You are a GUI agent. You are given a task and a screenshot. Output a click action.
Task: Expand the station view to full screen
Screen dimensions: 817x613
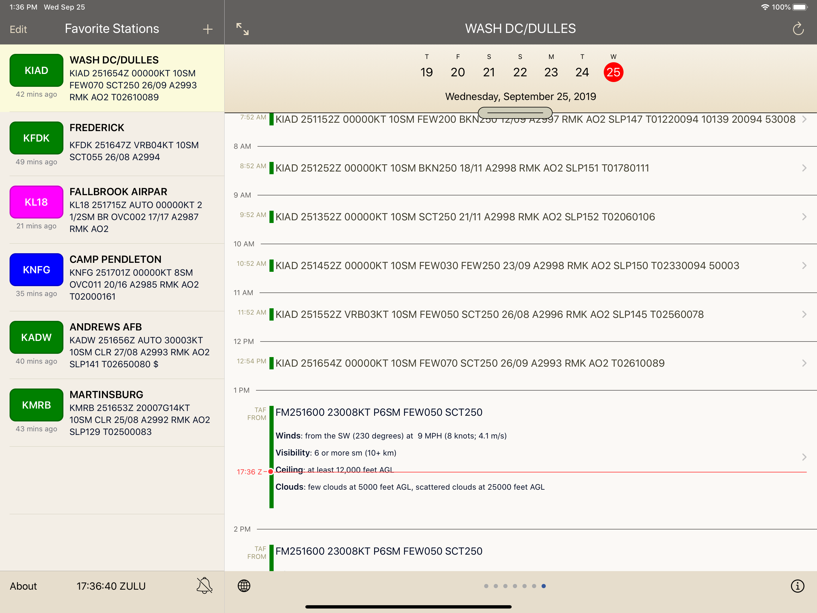coord(242,29)
